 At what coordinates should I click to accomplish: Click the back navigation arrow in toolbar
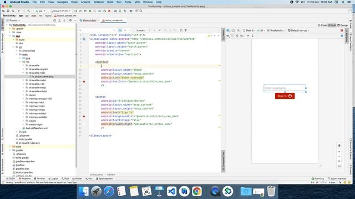click(x=19, y=11)
